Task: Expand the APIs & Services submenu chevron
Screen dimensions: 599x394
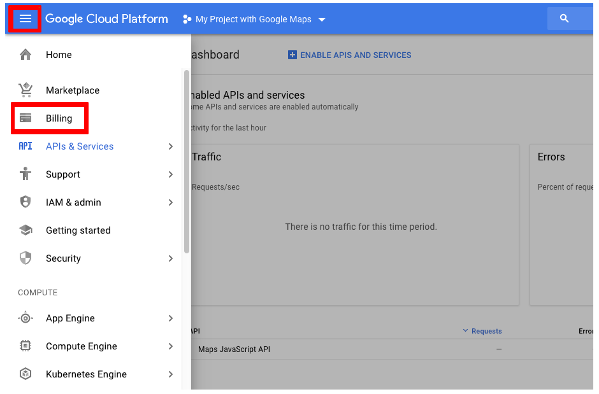Action: point(170,146)
